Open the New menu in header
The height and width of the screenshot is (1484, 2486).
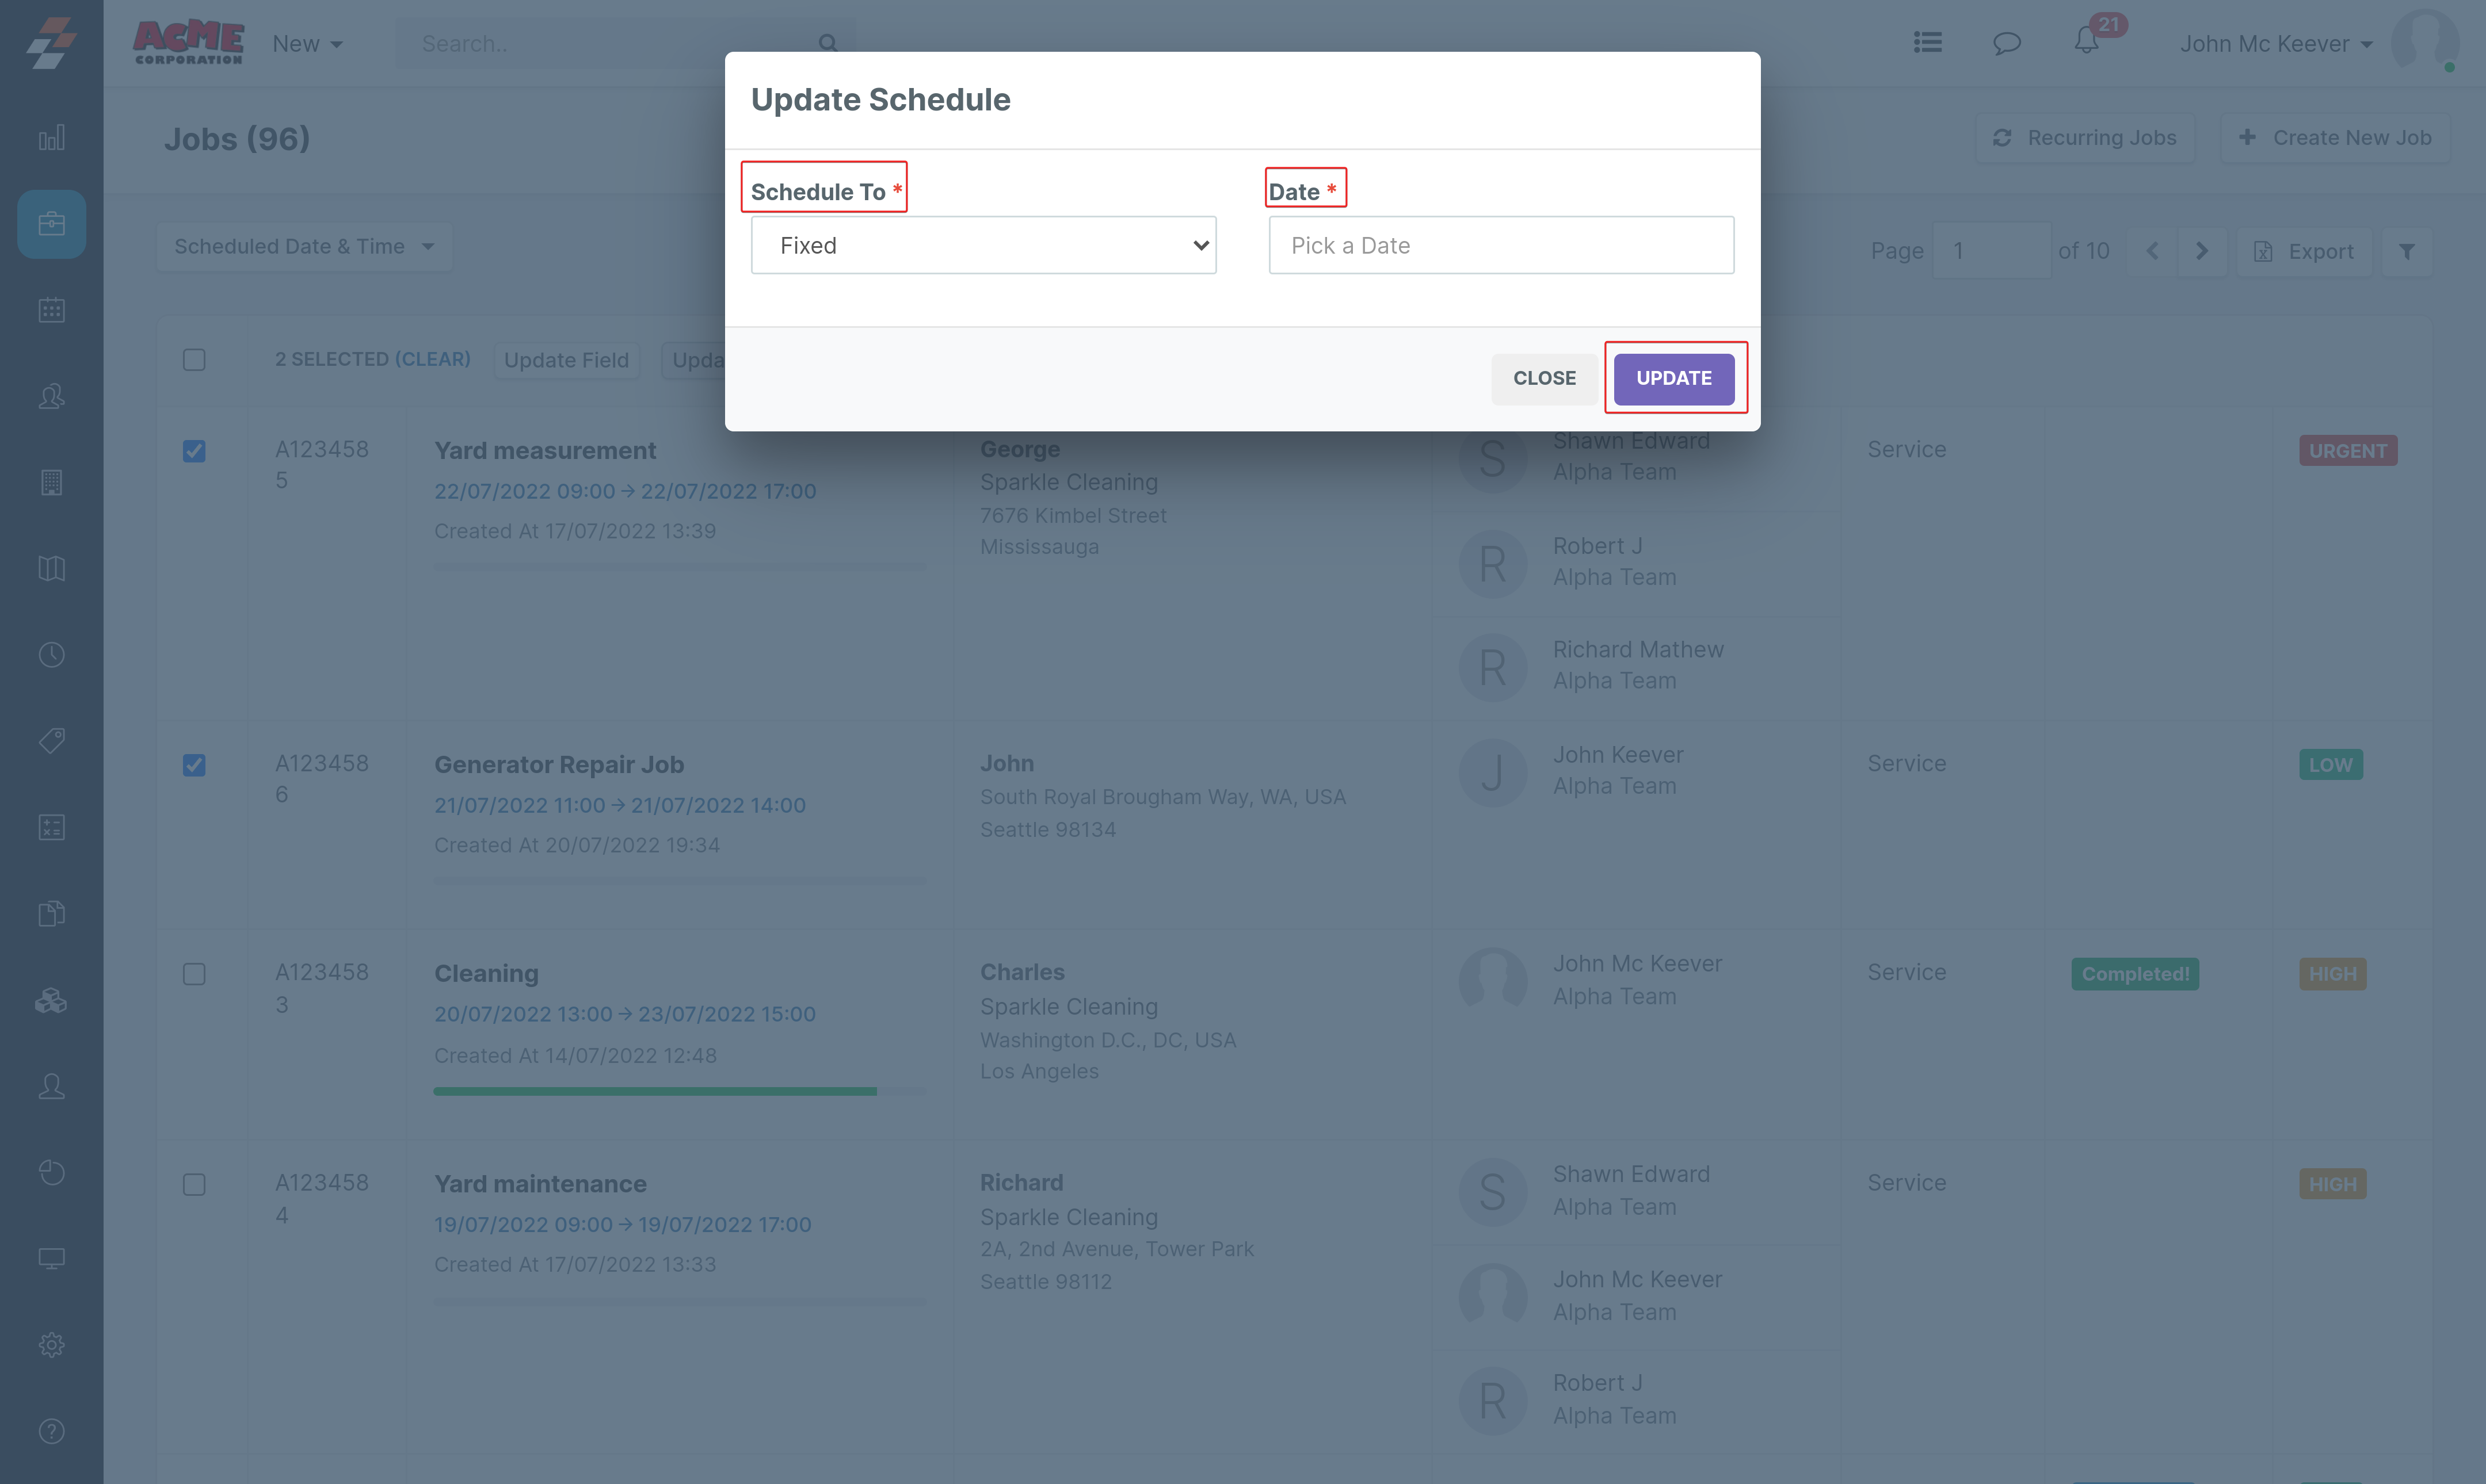(x=307, y=43)
